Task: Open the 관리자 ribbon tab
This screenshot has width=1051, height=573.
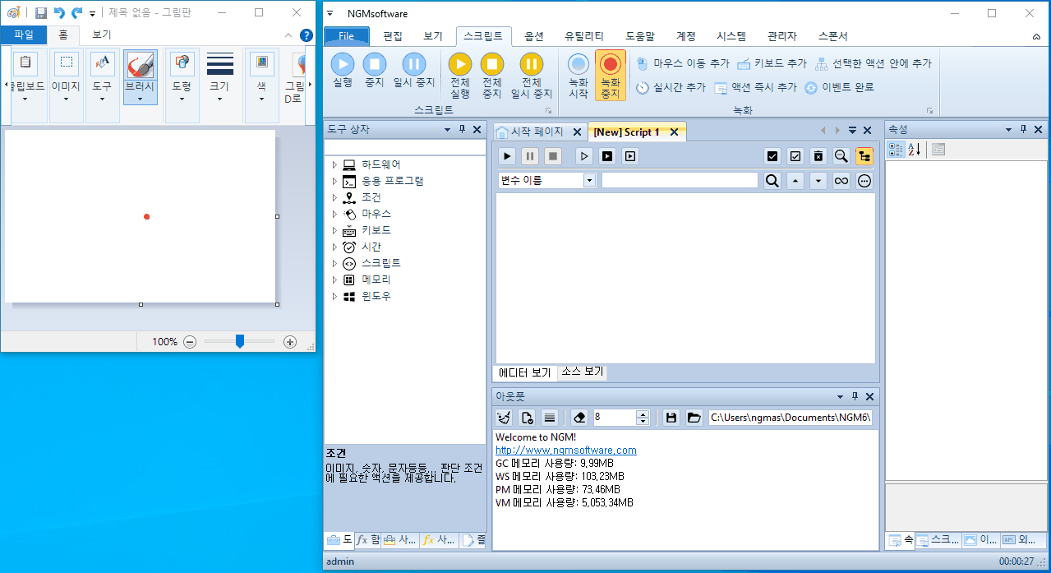Action: (x=782, y=36)
